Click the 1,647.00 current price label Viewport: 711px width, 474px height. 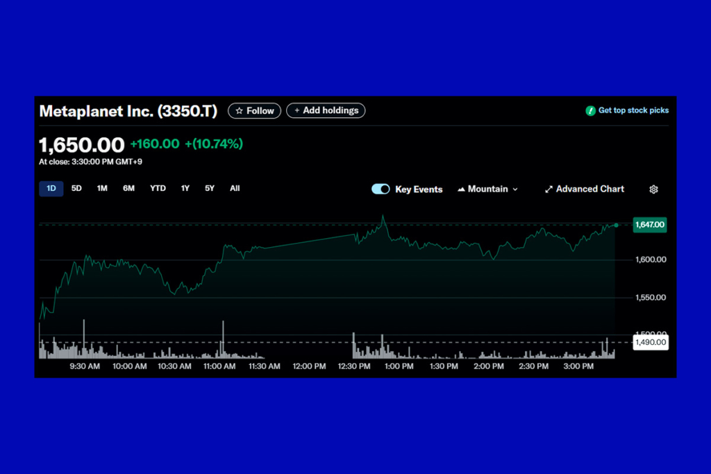649,225
